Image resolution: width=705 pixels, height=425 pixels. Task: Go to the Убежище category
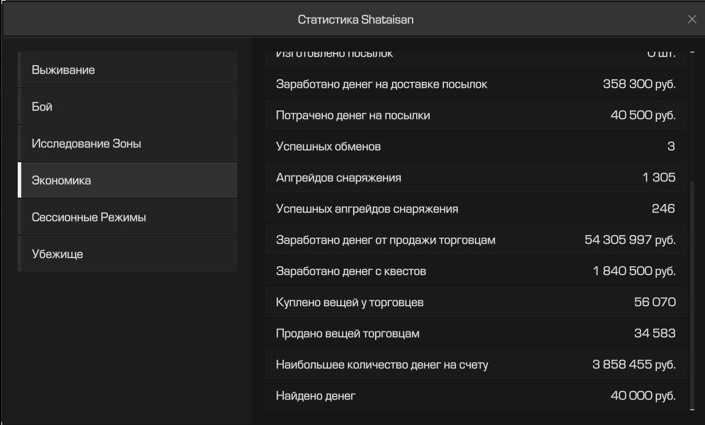click(127, 254)
